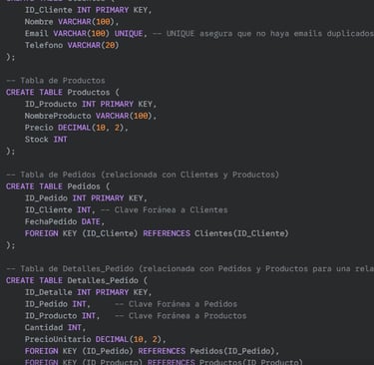Click ID_Pedido INT PRIMARY KEY in Pedidos
Image resolution: width=374 pixels, height=365 pixels.
coord(86,198)
